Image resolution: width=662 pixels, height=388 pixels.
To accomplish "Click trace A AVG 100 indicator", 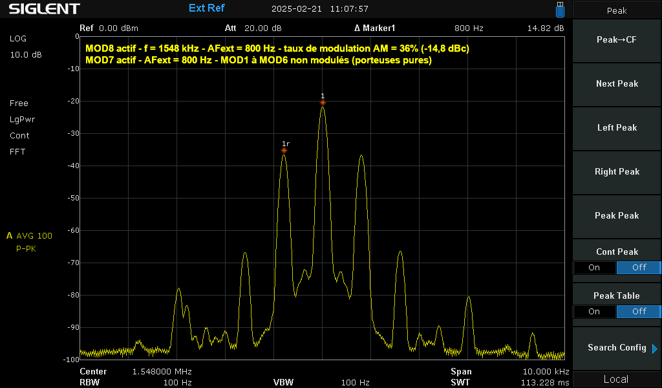I will (x=30, y=235).
